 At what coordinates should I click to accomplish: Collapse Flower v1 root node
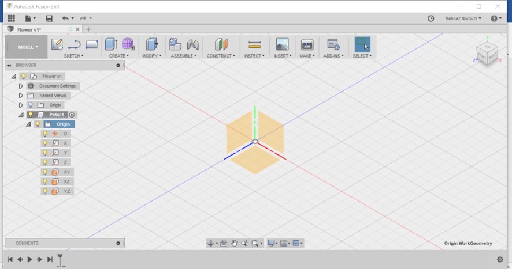[14, 77]
